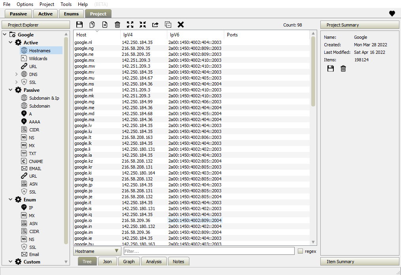This screenshot has height=275, width=401.
Task: Open Email node under Enum
Action: pyautogui.click(x=34, y=254)
